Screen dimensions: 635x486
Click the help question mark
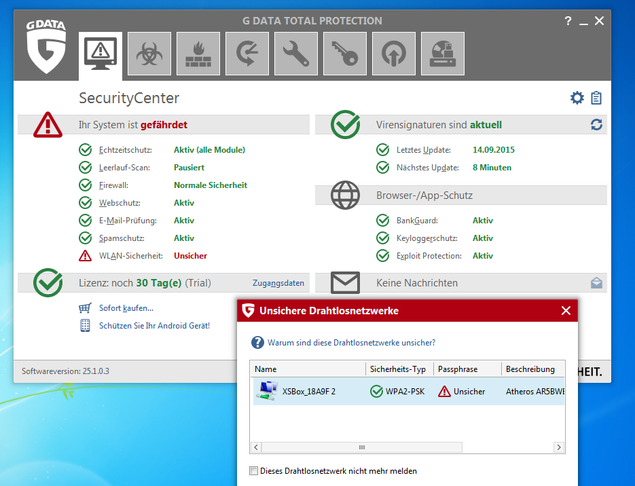[568, 20]
